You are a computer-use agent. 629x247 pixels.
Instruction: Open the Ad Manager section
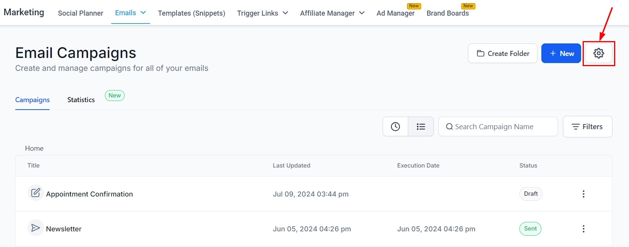click(395, 13)
